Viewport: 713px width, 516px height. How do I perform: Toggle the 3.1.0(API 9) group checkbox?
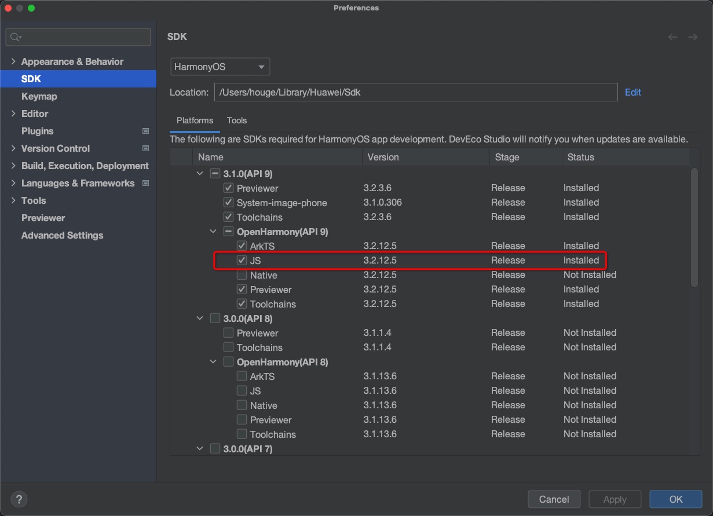point(215,173)
